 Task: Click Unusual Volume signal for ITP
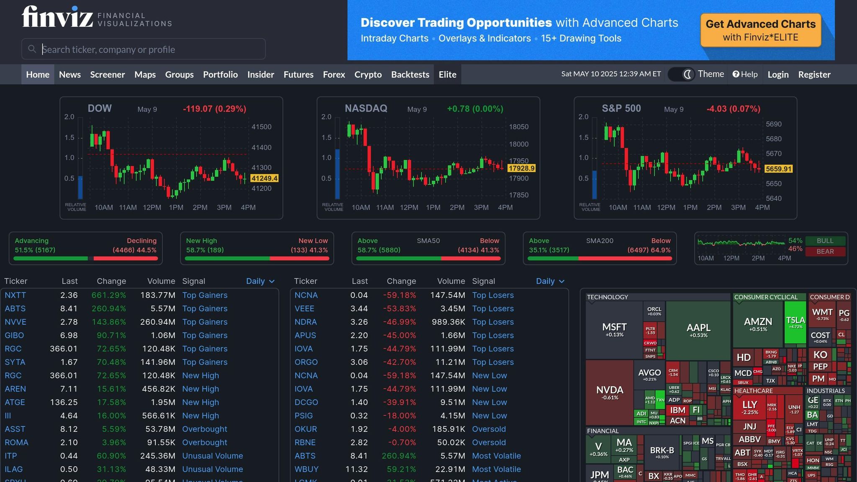[x=213, y=456]
